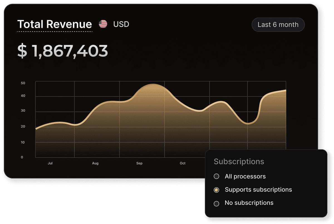Choose the No subscriptions option

(217, 203)
